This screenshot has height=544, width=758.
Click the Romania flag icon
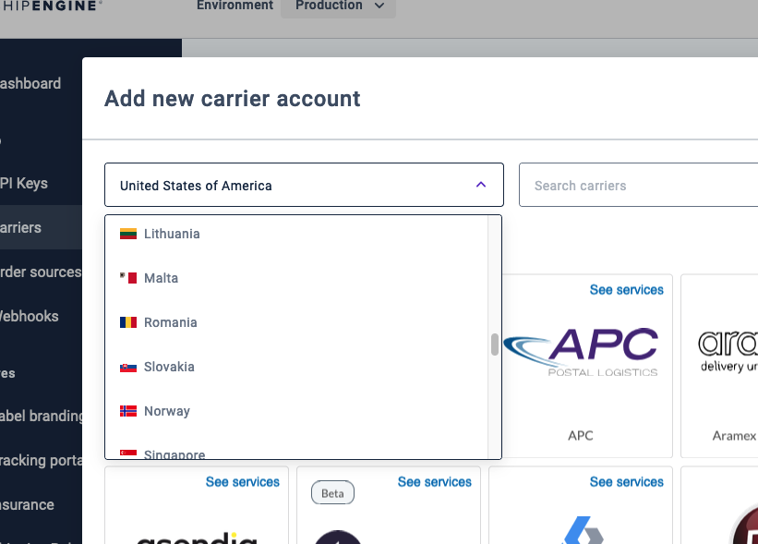[x=128, y=322]
